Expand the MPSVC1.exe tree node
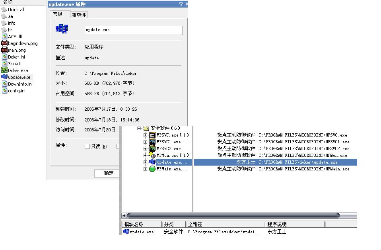The image size is (381, 250). (x=145, y=142)
